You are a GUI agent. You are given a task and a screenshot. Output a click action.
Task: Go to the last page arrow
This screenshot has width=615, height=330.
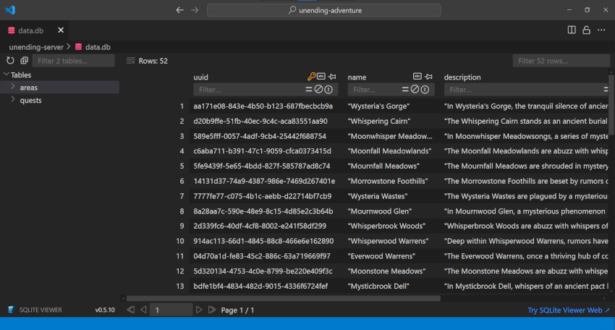pos(212,310)
